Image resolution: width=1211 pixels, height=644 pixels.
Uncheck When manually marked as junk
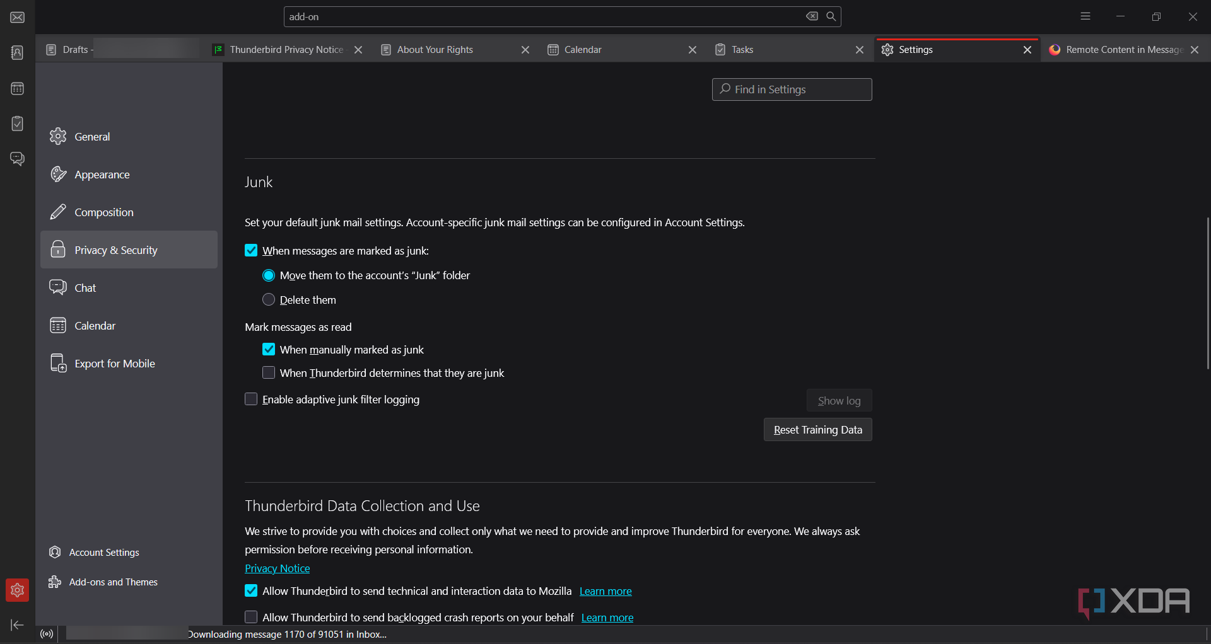[x=269, y=349]
